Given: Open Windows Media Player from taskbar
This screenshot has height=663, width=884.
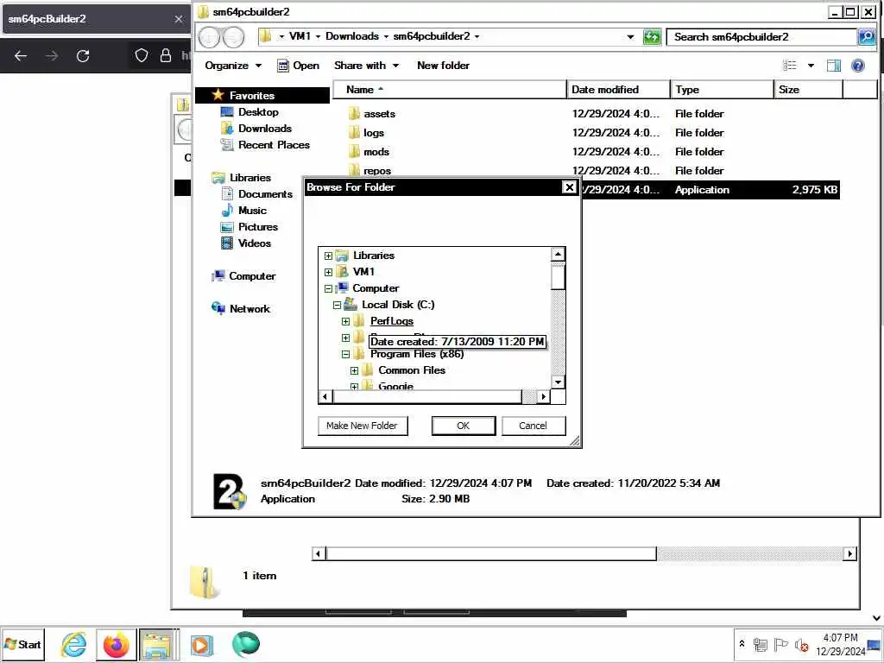Looking at the screenshot, I should tap(202, 645).
